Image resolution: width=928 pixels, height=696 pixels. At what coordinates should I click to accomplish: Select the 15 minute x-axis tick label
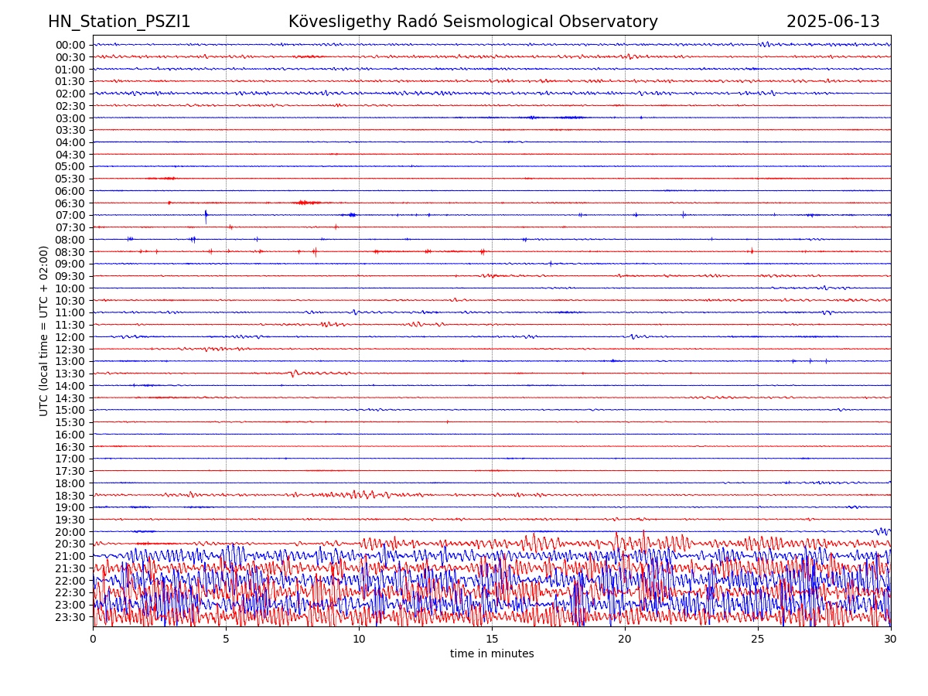[x=492, y=640]
